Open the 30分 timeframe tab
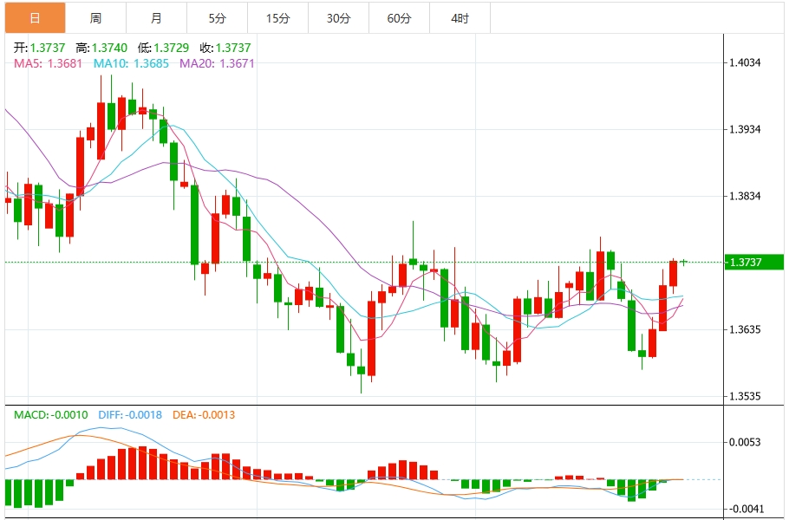Viewport: 789px width, 520px height. pyautogui.click(x=339, y=18)
